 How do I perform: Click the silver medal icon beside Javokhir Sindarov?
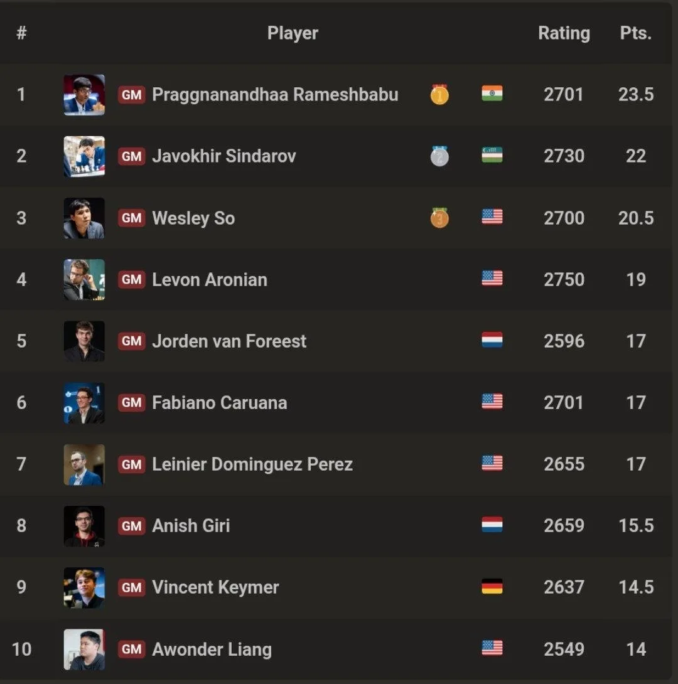pyautogui.click(x=439, y=156)
